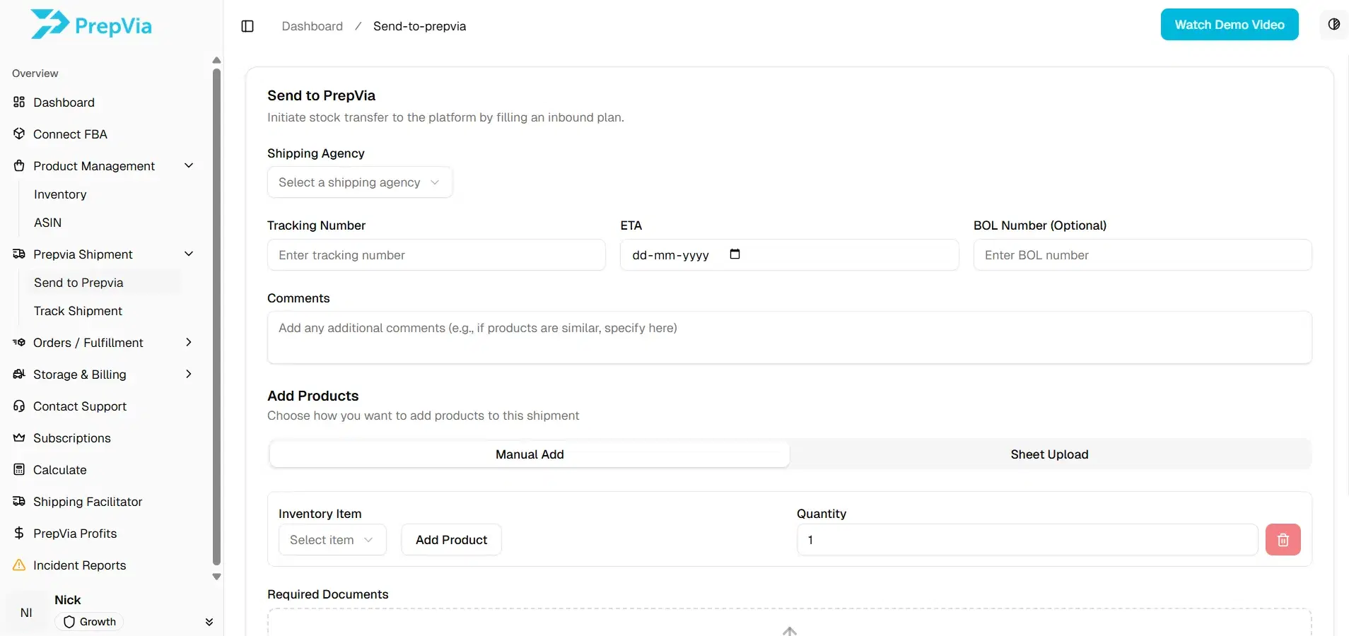Click the Product Management bag icon

(x=18, y=165)
